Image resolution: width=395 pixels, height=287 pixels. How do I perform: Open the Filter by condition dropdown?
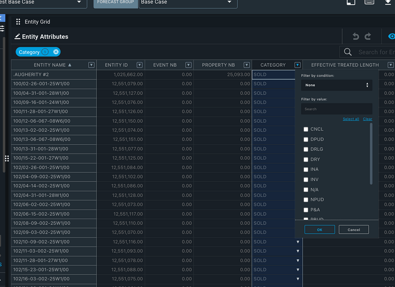(x=336, y=85)
